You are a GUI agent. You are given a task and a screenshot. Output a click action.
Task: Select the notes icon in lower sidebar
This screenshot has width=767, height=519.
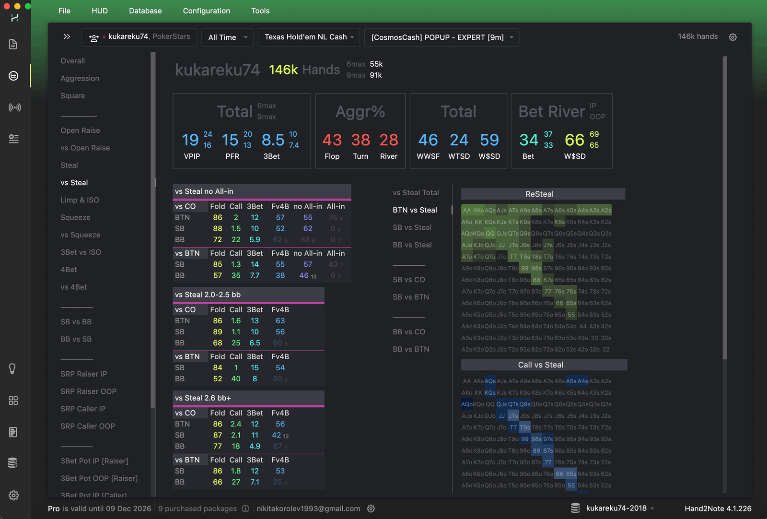pos(13,432)
